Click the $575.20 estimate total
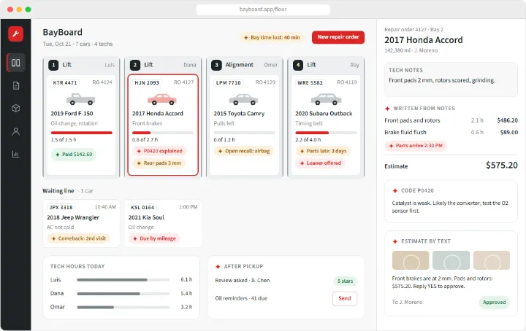 (x=502, y=165)
